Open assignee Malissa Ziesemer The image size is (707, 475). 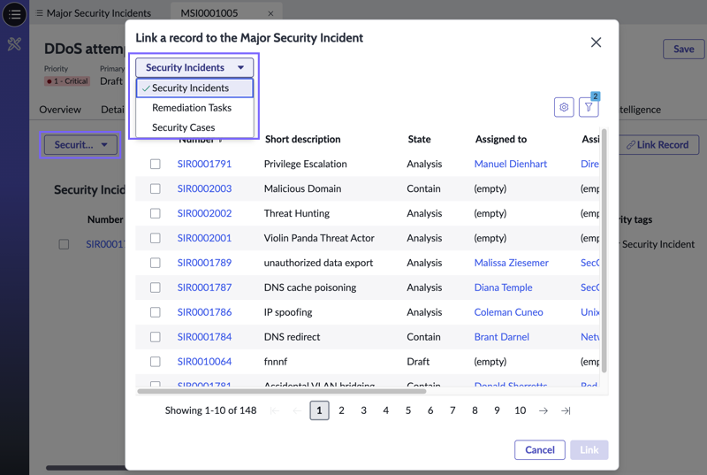tap(512, 263)
